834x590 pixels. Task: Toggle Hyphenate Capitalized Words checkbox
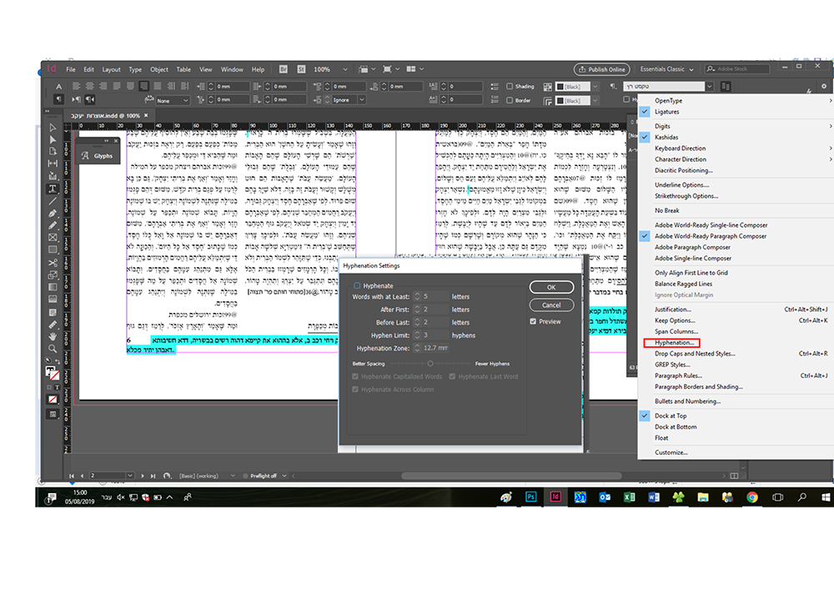point(355,376)
